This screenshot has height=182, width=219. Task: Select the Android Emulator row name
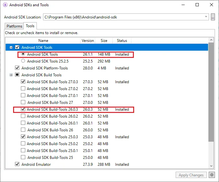(x=36, y=164)
